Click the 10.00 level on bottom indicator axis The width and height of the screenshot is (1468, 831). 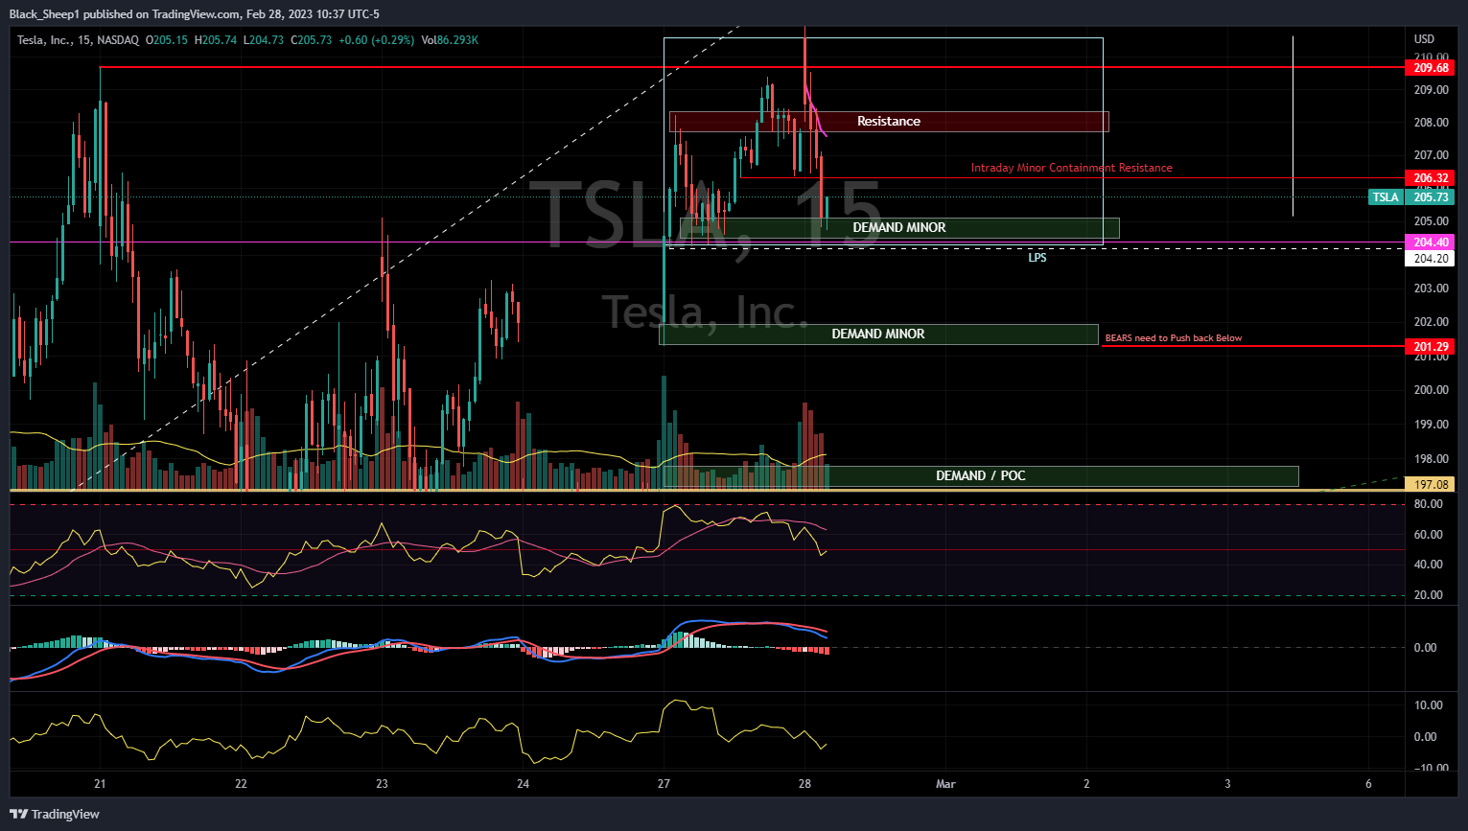[1428, 705]
